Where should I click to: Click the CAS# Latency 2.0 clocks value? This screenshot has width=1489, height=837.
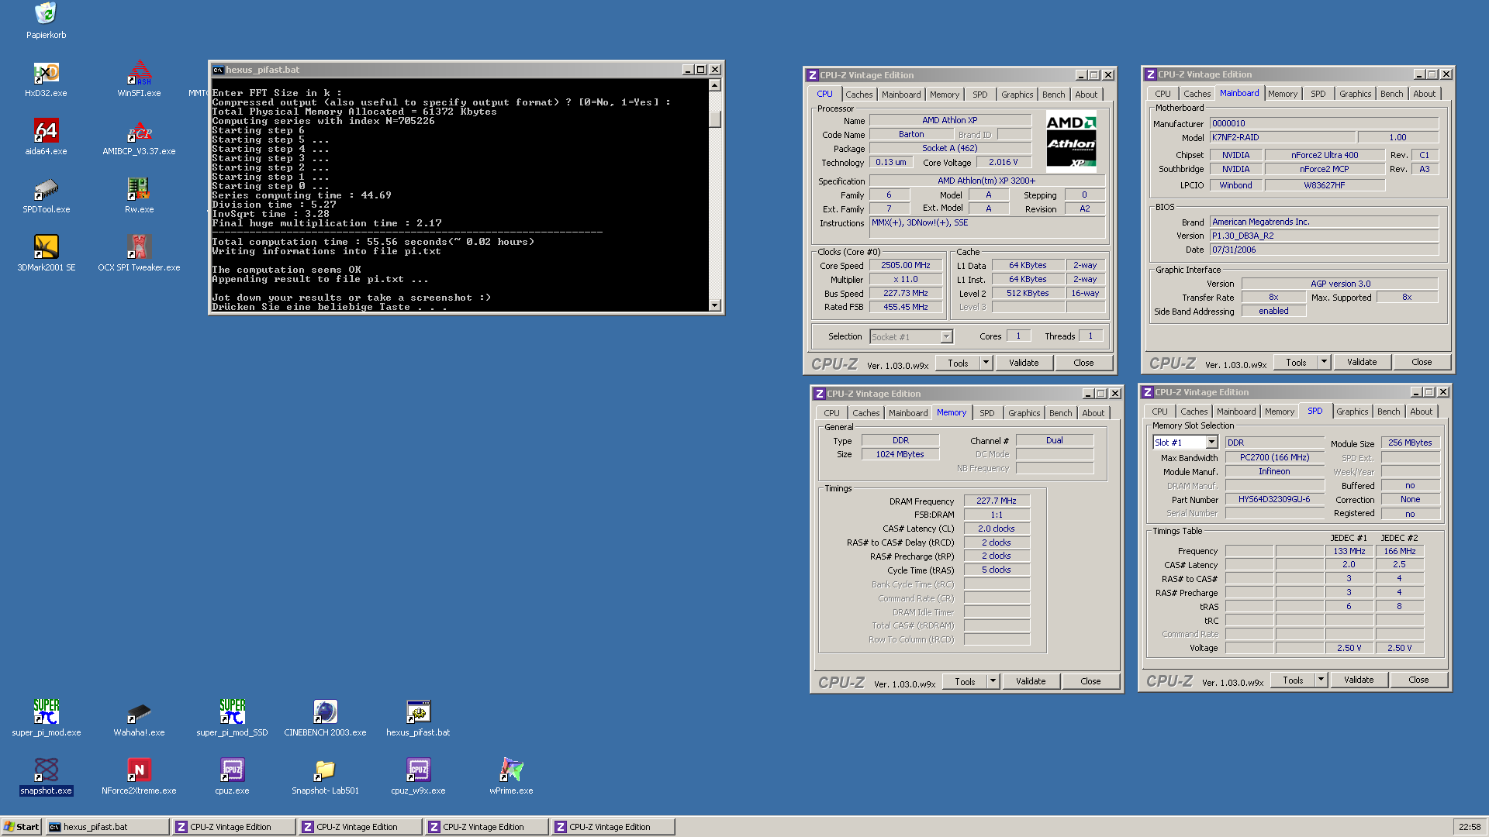[997, 529]
